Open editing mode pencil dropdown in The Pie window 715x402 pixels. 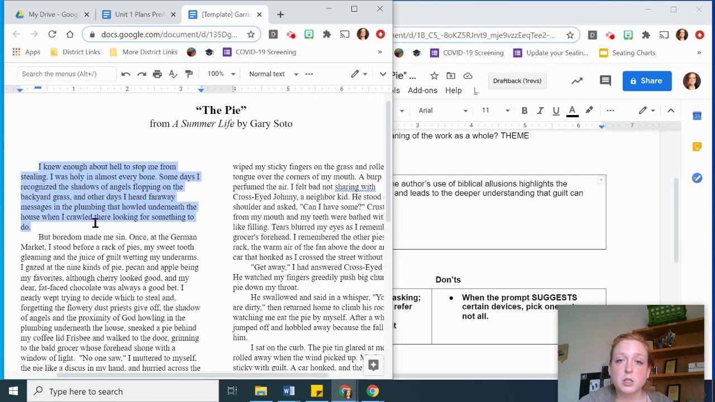tap(359, 74)
